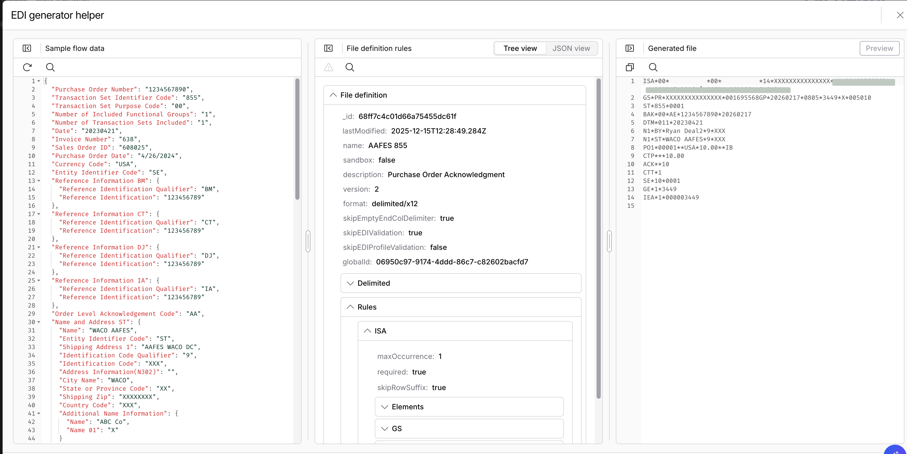907x454 pixels.
Task: Click the ISA segment first line in generated file
Action: pyautogui.click(x=769, y=81)
